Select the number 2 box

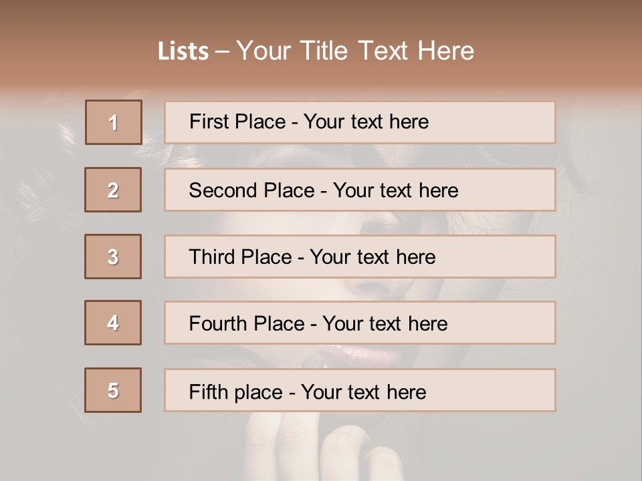tap(113, 190)
